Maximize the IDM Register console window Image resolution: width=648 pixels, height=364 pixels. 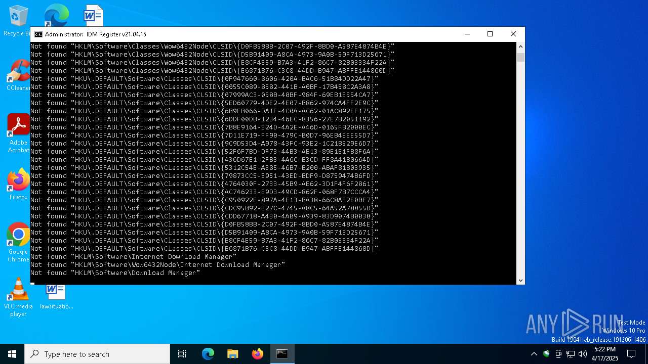[490, 34]
